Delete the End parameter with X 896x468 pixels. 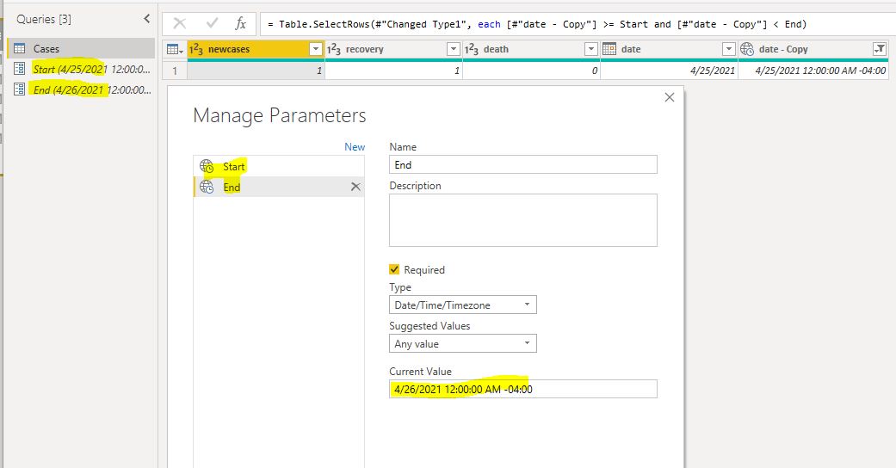[355, 187]
